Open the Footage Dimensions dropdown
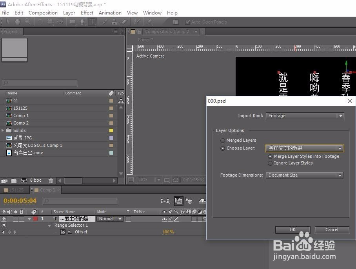The height and width of the screenshot is (269, 356). tap(305, 175)
